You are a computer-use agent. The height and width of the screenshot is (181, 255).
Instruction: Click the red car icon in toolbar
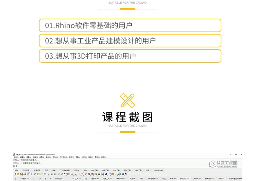pyautogui.click(x=72, y=174)
